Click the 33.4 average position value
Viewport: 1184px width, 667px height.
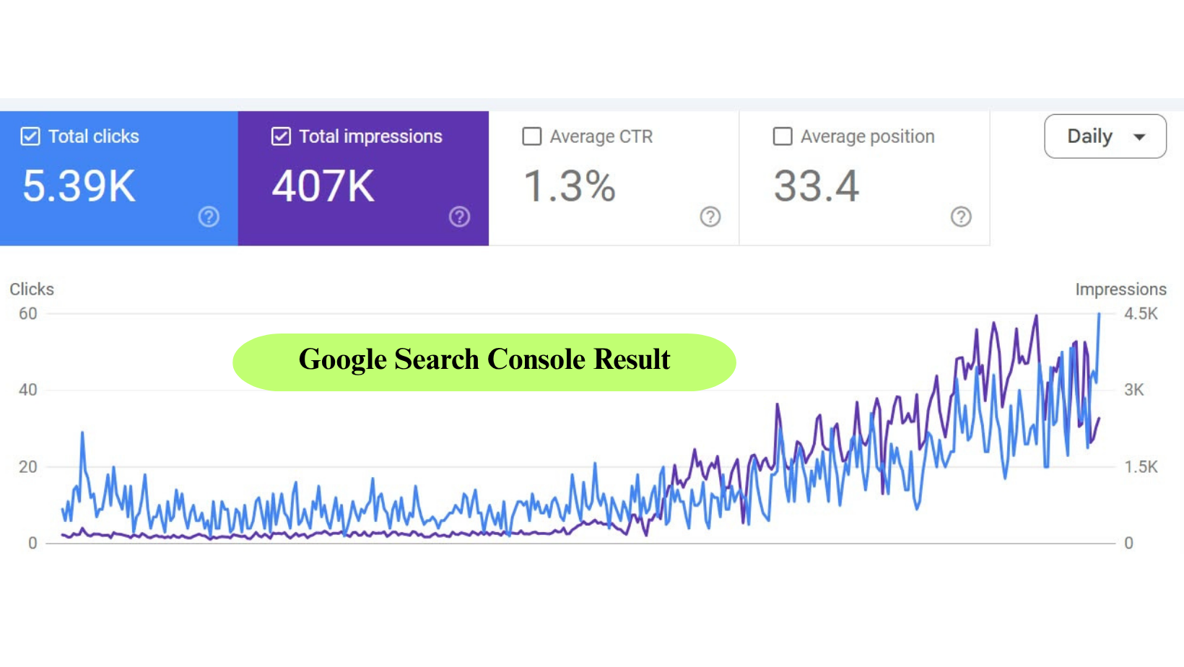pyautogui.click(x=817, y=186)
